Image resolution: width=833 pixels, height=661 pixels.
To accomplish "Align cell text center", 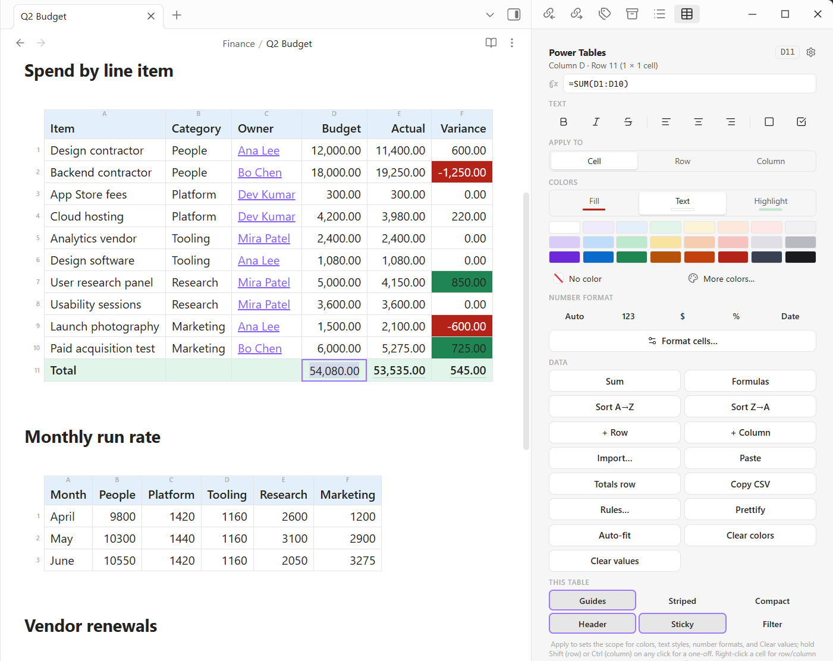I will click(x=699, y=122).
